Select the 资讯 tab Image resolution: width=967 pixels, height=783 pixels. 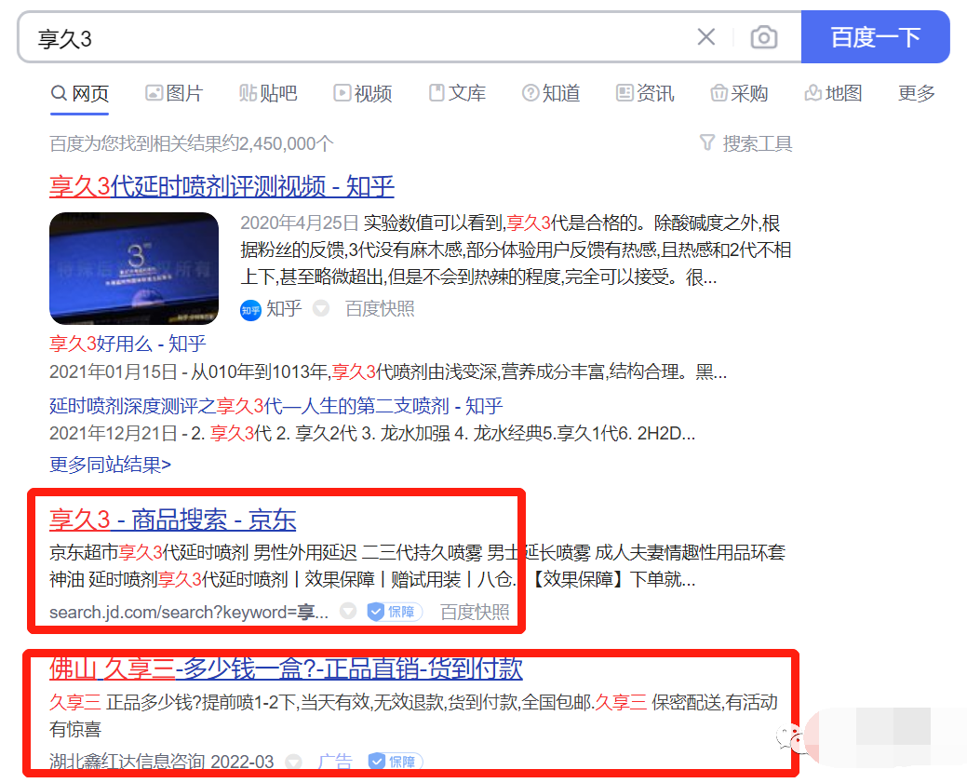point(645,93)
